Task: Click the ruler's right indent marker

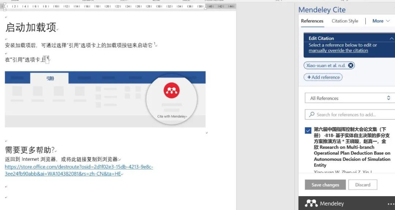Action: [x=205, y=8]
